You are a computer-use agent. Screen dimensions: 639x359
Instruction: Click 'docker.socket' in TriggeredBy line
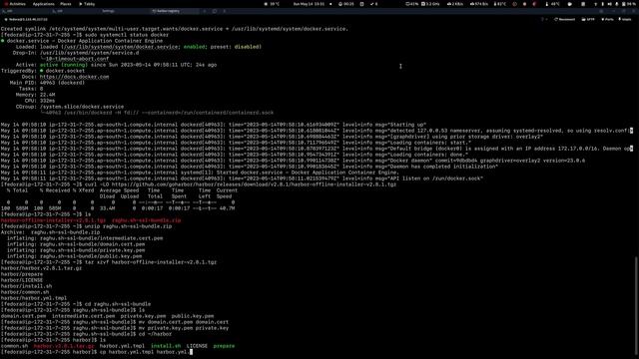[65, 71]
